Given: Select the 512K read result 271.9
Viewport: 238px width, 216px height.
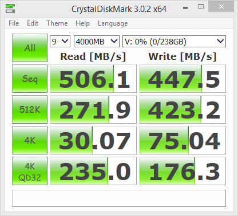Looking at the screenshot, I should point(93,109).
